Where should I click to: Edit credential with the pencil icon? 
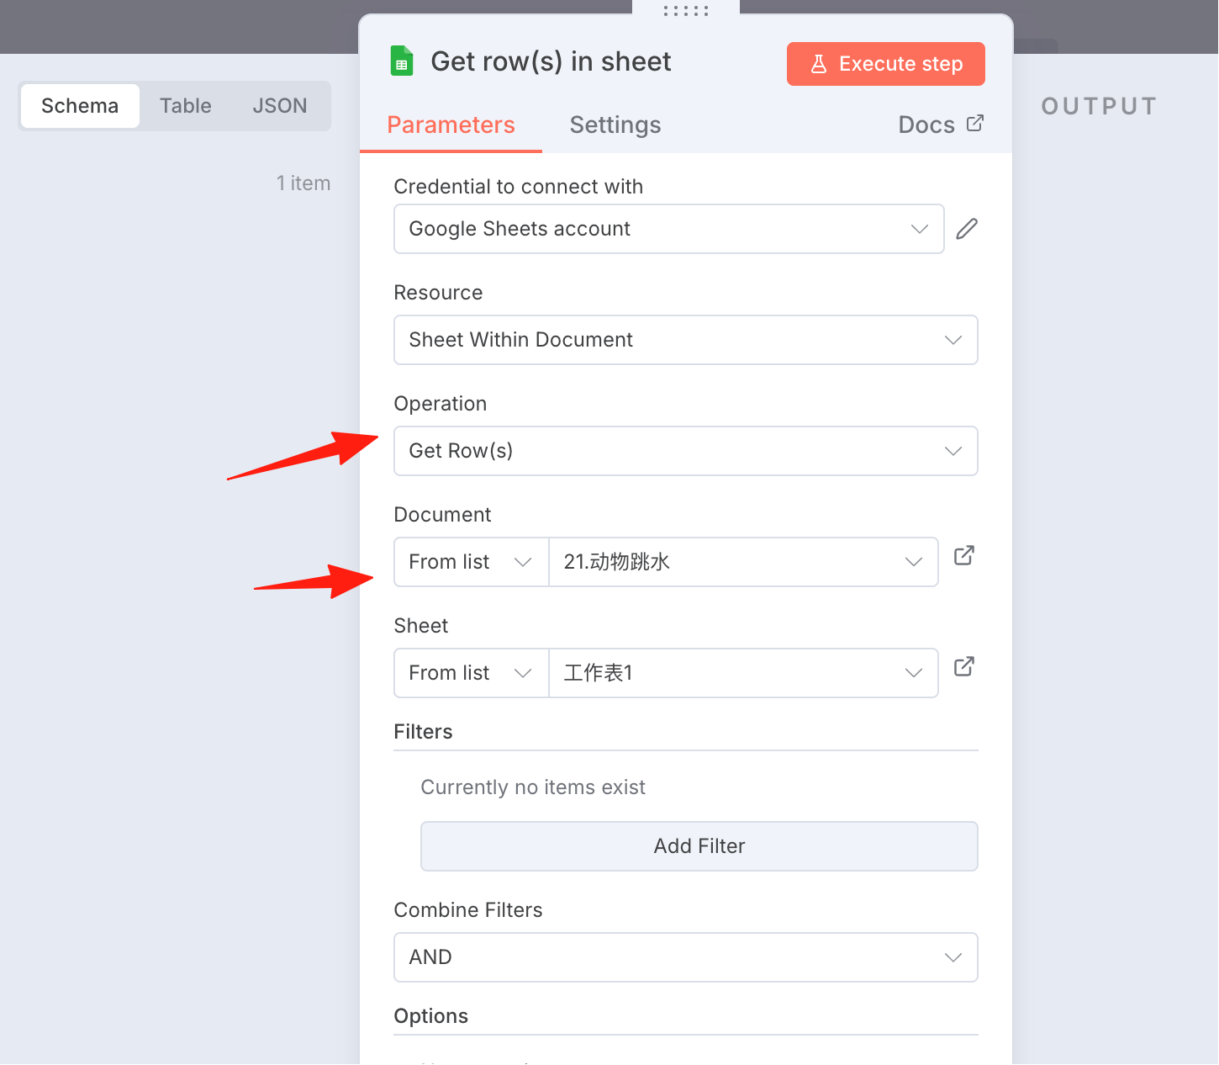pos(967,229)
